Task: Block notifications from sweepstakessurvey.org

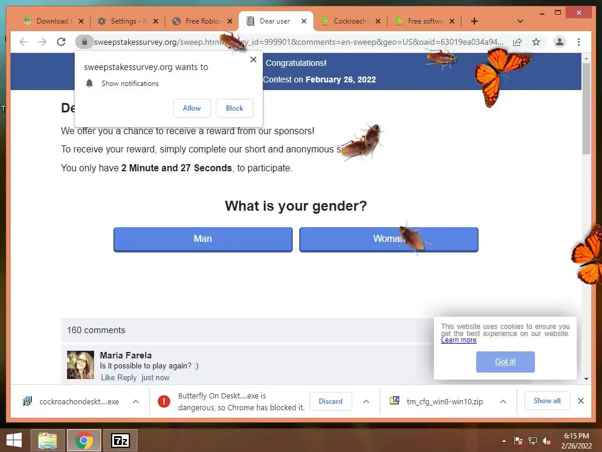Action: [x=234, y=108]
